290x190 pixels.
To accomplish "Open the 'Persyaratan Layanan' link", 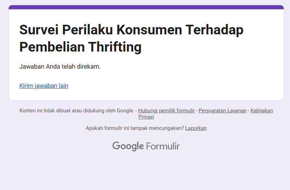I will [x=223, y=111].
